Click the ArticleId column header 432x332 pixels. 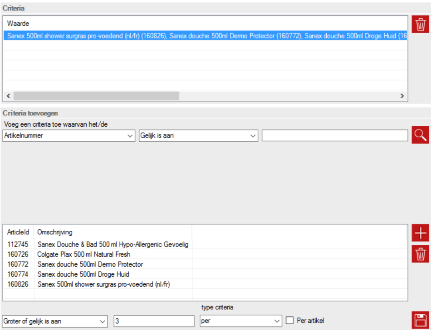pyautogui.click(x=18, y=232)
